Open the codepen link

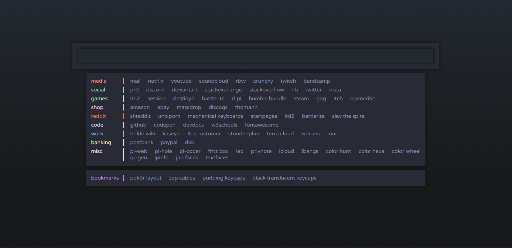pyautogui.click(x=164, y=125)
